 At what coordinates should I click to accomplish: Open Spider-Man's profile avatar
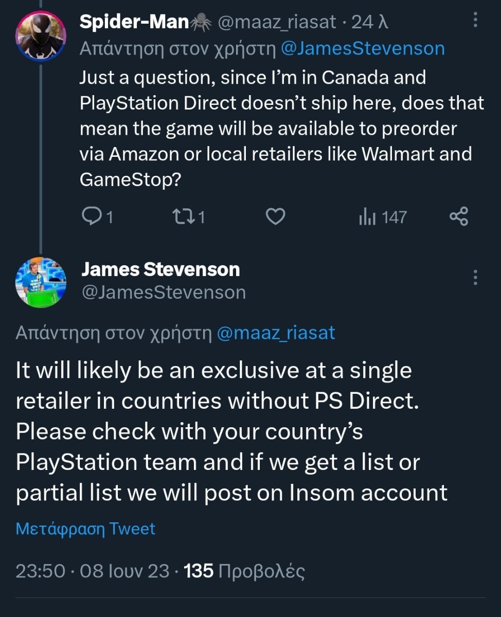pyautogui.click(x=41, y=36)
